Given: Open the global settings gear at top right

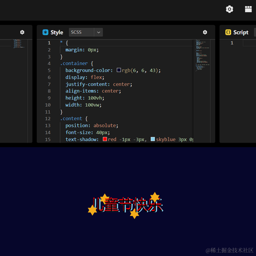Looking at the screenshot, I should pos(229,9).
